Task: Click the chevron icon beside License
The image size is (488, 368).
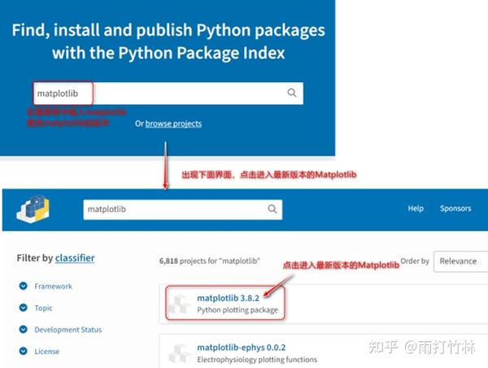Action: coord(23,351)
